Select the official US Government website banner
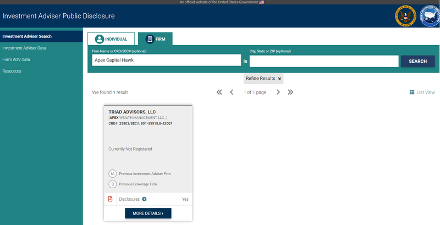This screenshot has width=440, height=225. coord(222,2)
